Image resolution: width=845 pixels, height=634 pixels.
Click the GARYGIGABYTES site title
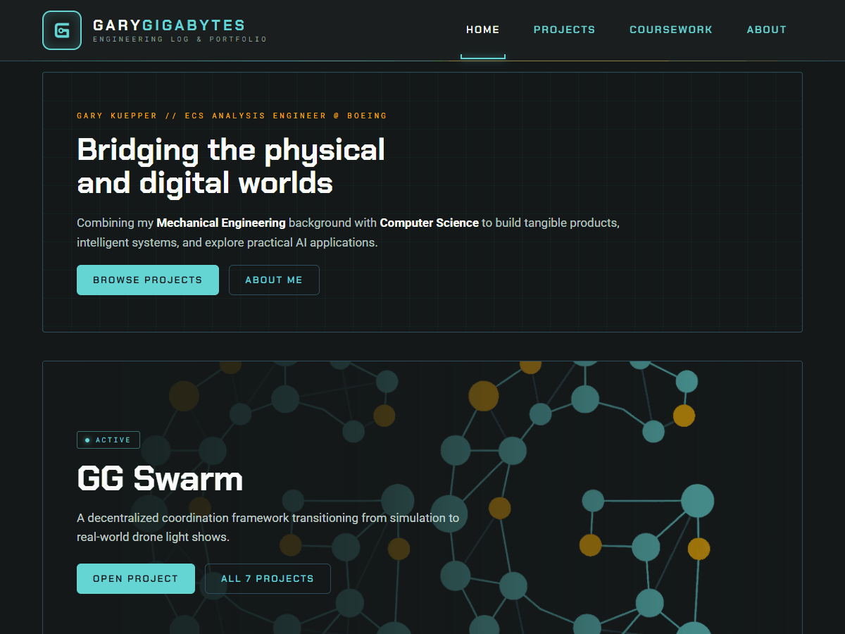pyautogui.click(x=169, y=25)
